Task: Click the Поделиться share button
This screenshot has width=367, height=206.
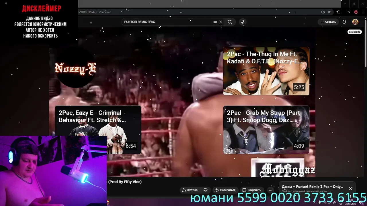Action: pyautogui.click(x=225, y=190)
